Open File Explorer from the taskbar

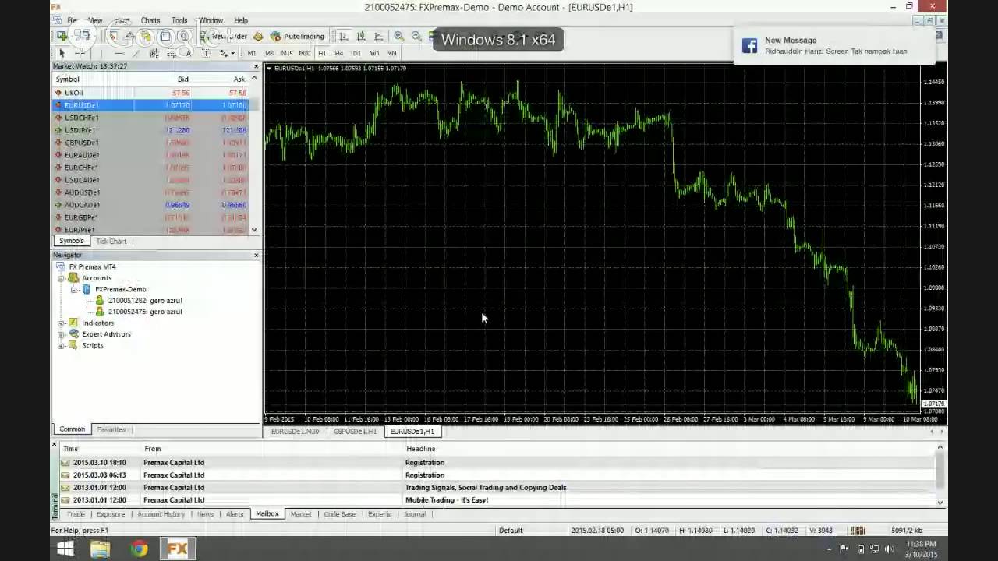[101, 549]
